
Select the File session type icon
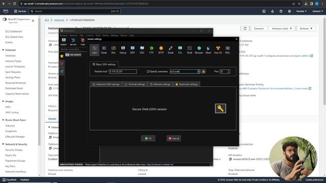point(180,50)
